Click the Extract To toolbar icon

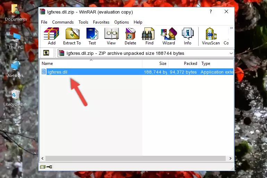point(72,36)
